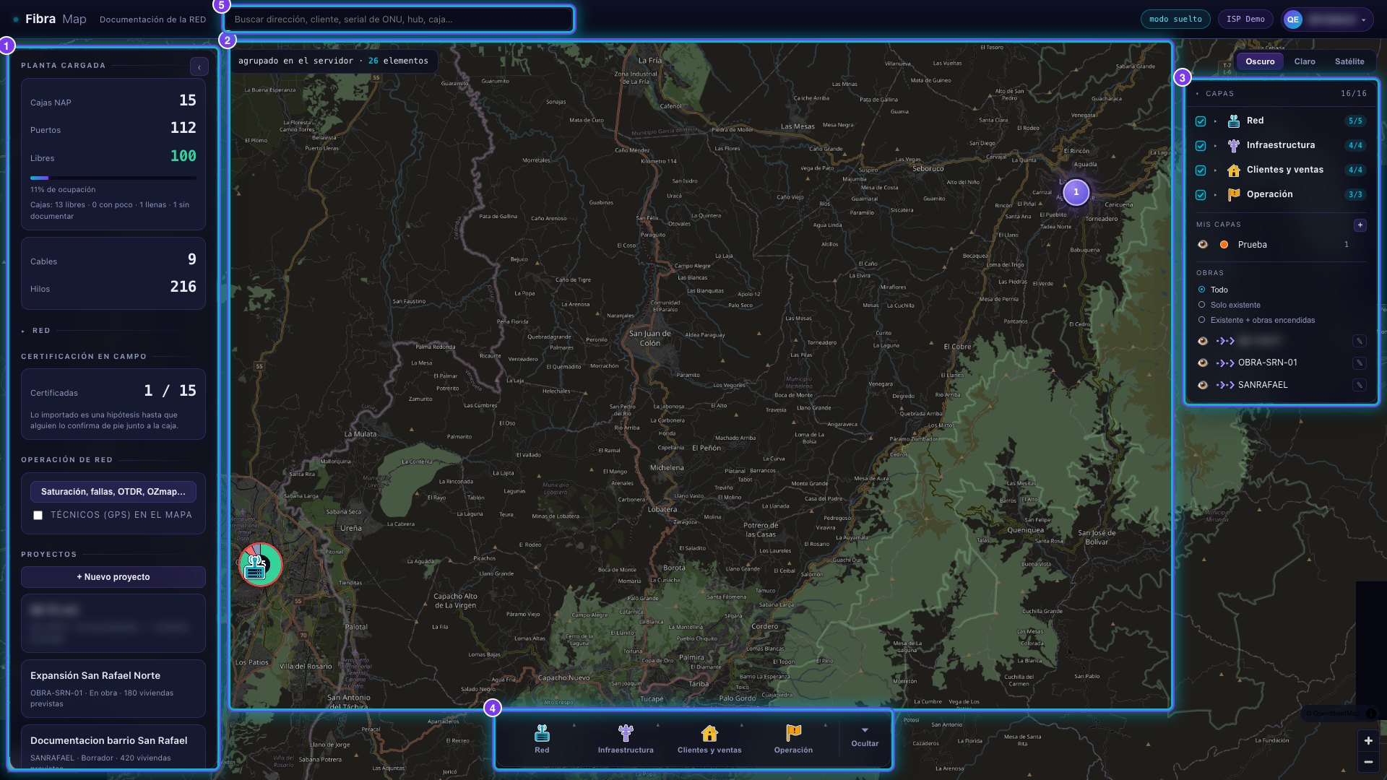Zoom out the map with the minus button

(1368, 761)
